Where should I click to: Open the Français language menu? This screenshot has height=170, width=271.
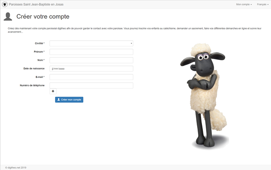[x=262, y=4]
